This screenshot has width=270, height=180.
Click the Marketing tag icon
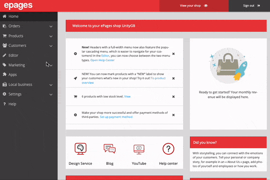pos(4,65)
